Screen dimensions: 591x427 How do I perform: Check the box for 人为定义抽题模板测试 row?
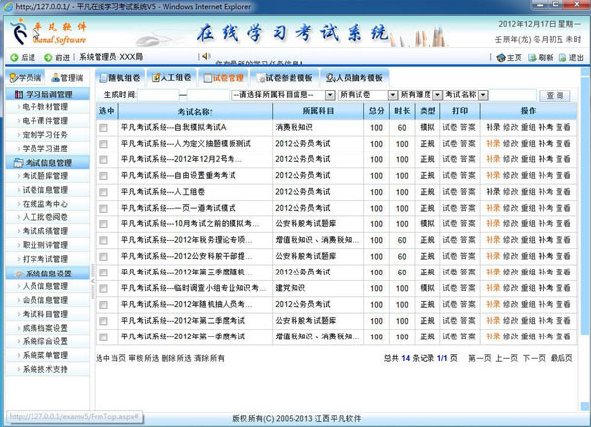point(103,144)
